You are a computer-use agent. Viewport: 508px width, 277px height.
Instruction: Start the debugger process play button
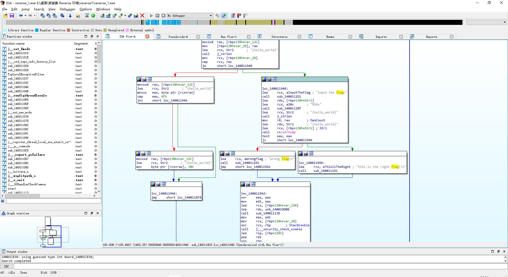click(151, 16)
